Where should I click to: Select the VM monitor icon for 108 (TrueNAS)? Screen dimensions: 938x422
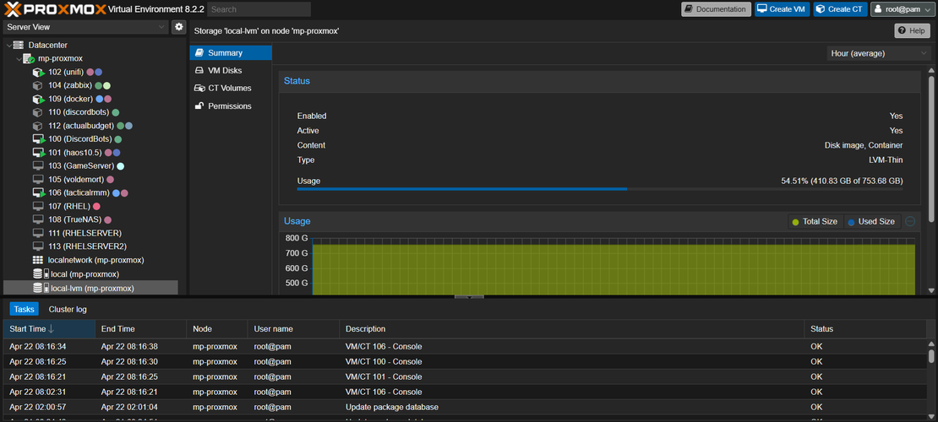(38, 220)
